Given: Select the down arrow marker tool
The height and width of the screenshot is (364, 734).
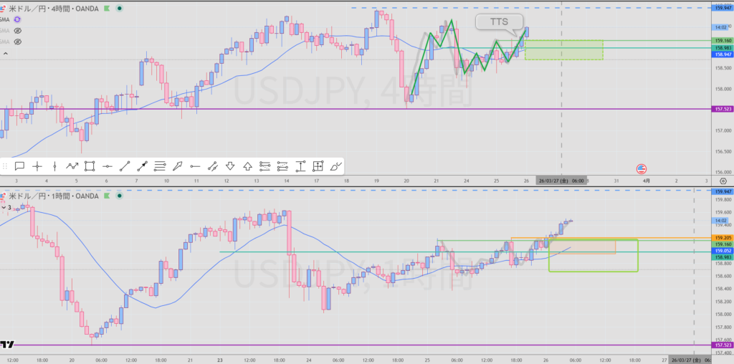Looking at the screenshot, I should [x=230, y=166].
